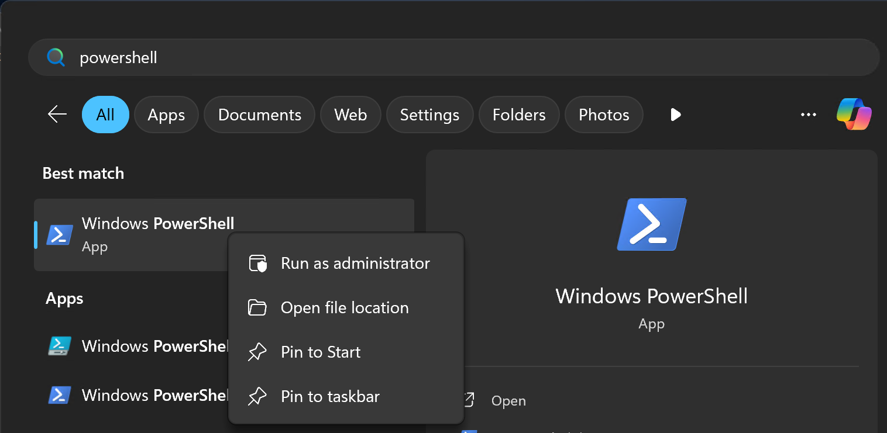Click the "Apps" section heading above the results

(x=64, y=299)
